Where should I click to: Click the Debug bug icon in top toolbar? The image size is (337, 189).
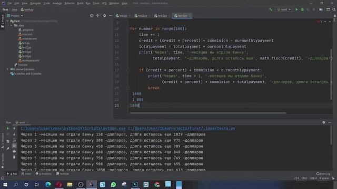pos(302,9)
